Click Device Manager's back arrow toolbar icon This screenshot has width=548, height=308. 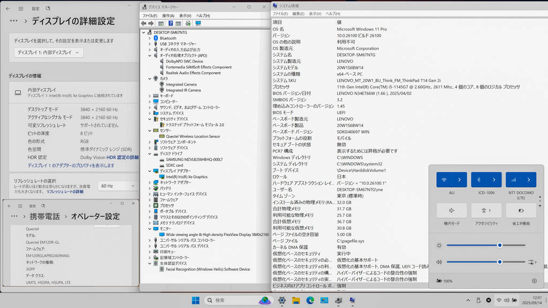coord(143,24)
